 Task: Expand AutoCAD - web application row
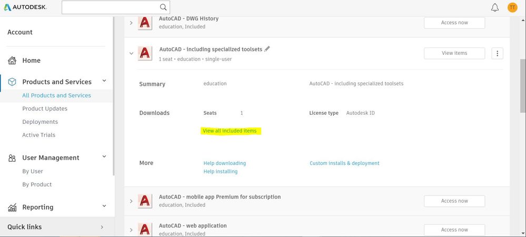click(x=131, y=230)
